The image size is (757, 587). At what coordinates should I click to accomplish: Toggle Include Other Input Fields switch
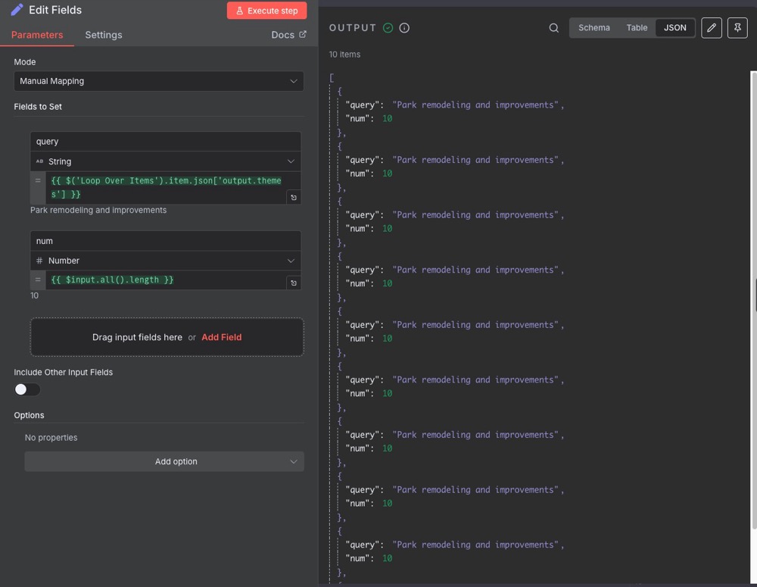(27, 389)
